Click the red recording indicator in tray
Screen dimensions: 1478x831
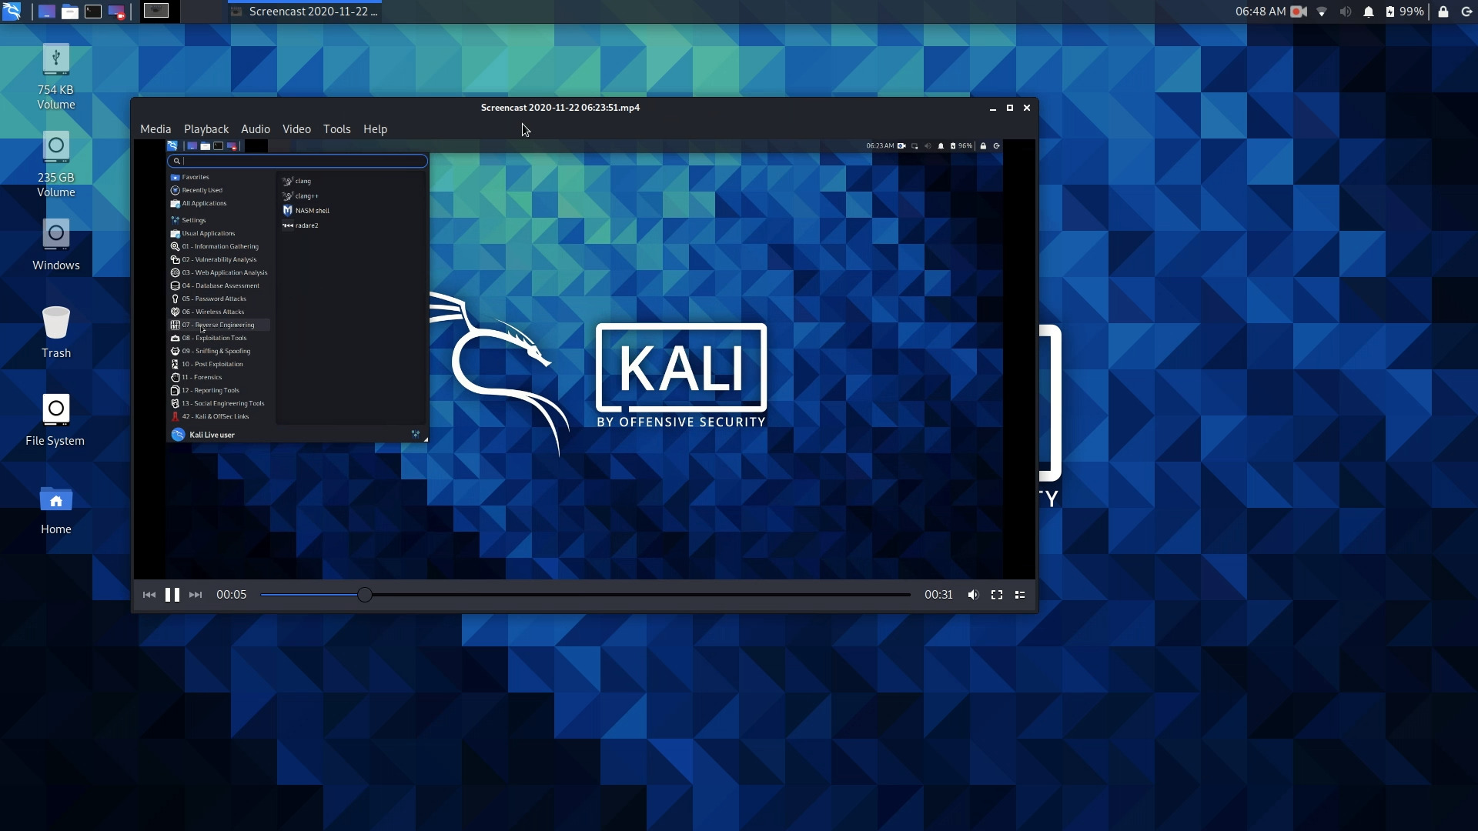pyautogui.click(x=1299, y=12)
